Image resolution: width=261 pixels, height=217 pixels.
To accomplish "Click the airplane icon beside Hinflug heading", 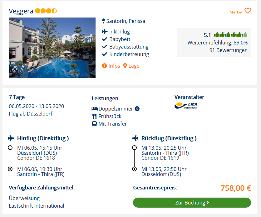I will 11,138.
